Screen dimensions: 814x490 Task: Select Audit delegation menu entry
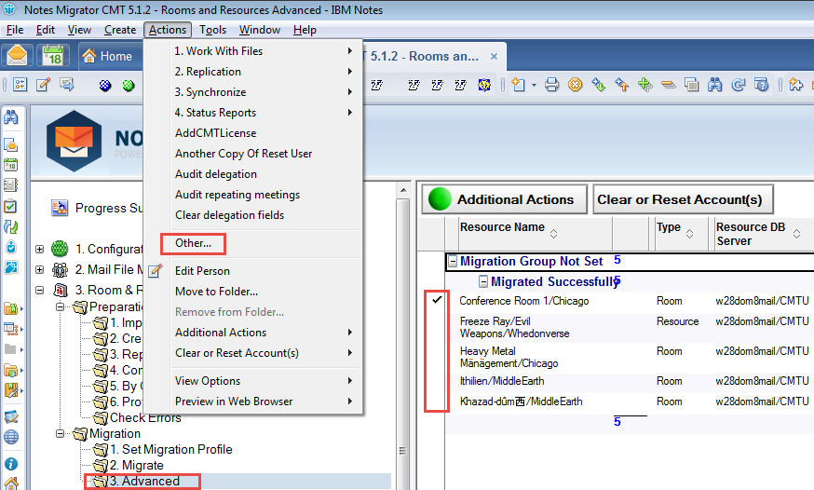coord(216,174)
